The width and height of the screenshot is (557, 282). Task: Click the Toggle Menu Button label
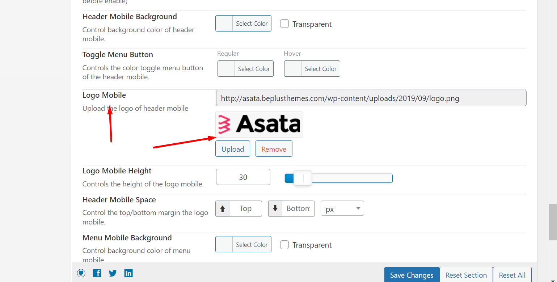coord(118,55)
